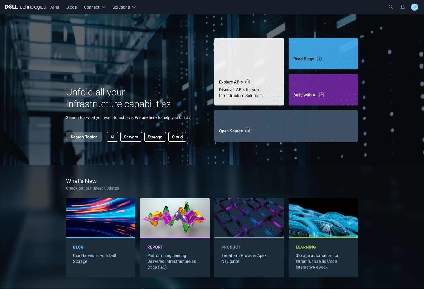Open the search magnifier icon
Image resolution: width=424 pixels, height=289 pixels.
pos(391,7)
